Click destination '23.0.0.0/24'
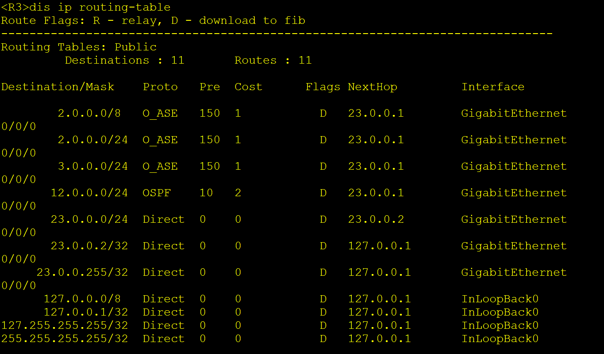The width and height of the screenshot is (604, 354). pyautogui.click(x=89, y=220)
